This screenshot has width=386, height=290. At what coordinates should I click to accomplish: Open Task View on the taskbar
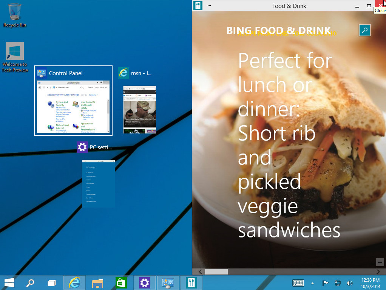click(x=51, y=282)
